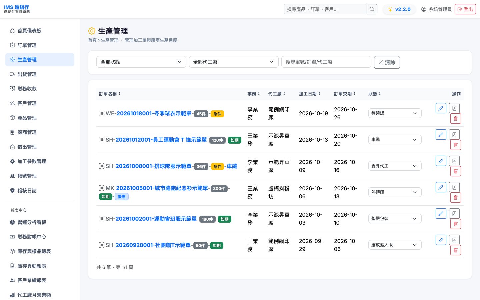Delete the MK-20261005001 城市路跑 order
The height and width of the screenshot is (300, 480).
(456, 198)
